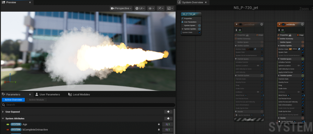
Task: Click the lock icon on Age row
Action: coord(159,124)
